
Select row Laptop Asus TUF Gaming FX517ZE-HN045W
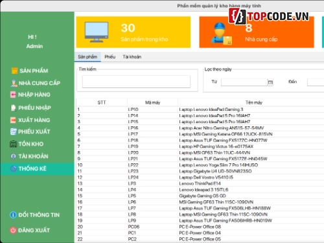click(200, 159)
